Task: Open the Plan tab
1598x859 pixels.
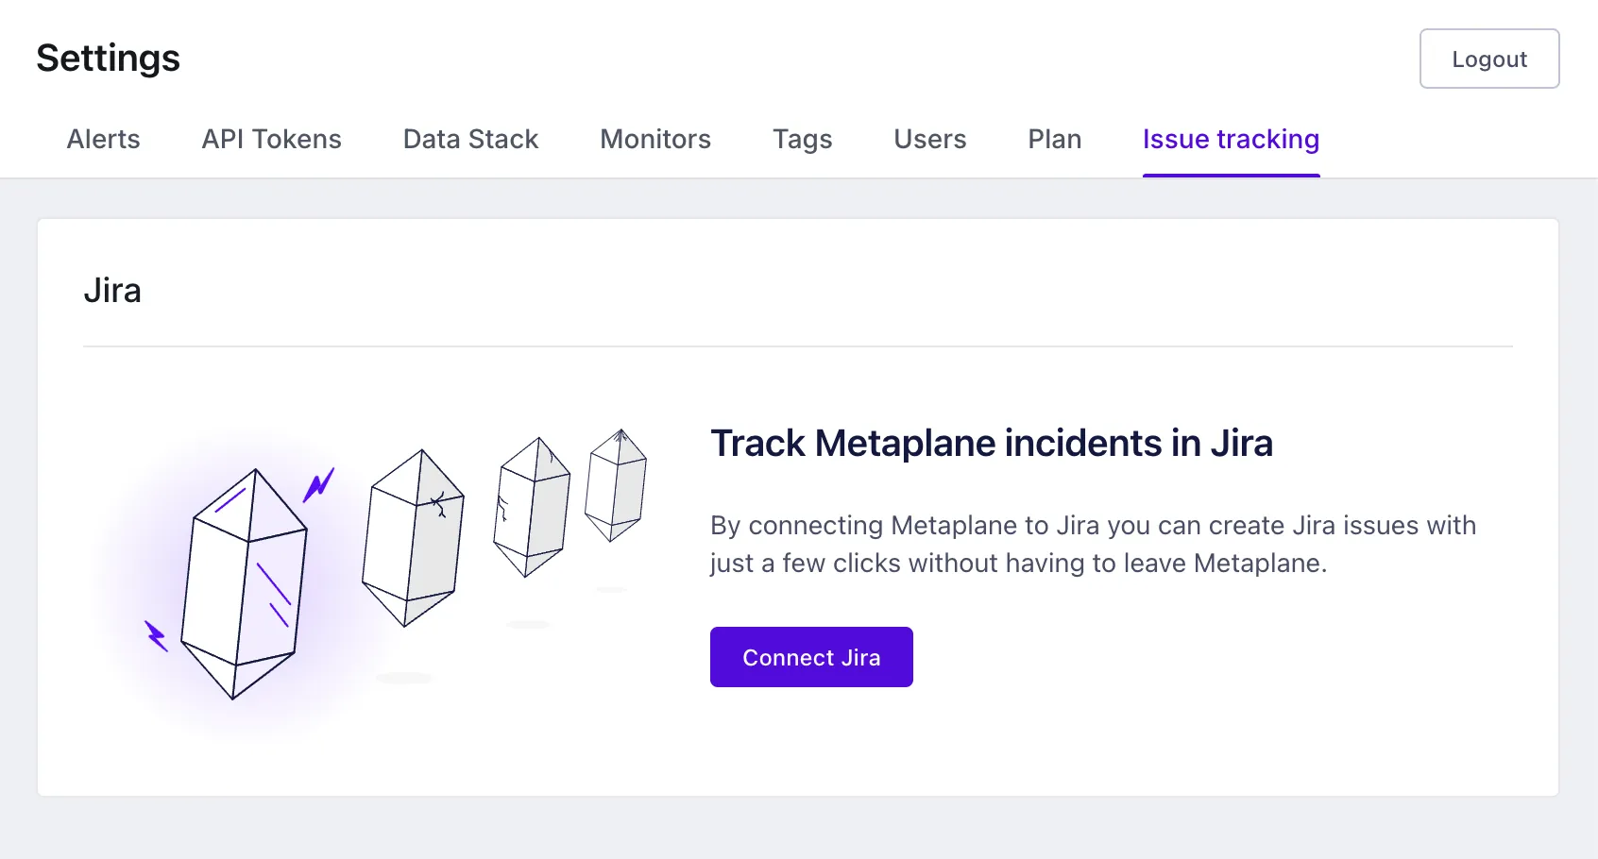Action: pos(1054,139)
